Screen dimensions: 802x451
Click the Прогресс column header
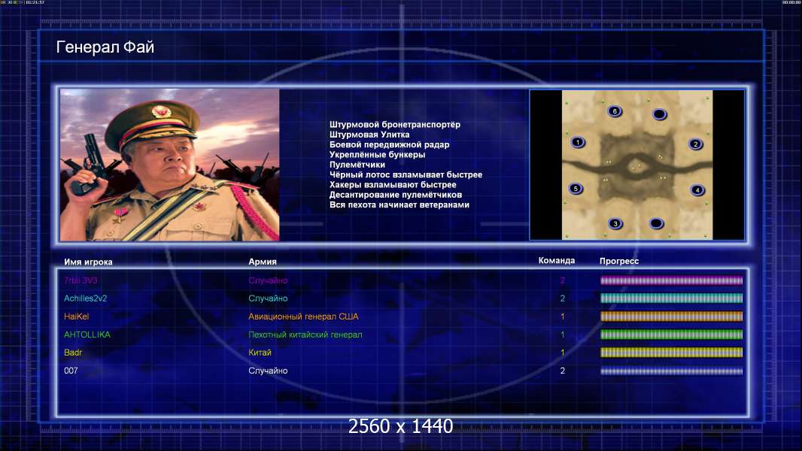pyautogui.click(x=619, y=261)
